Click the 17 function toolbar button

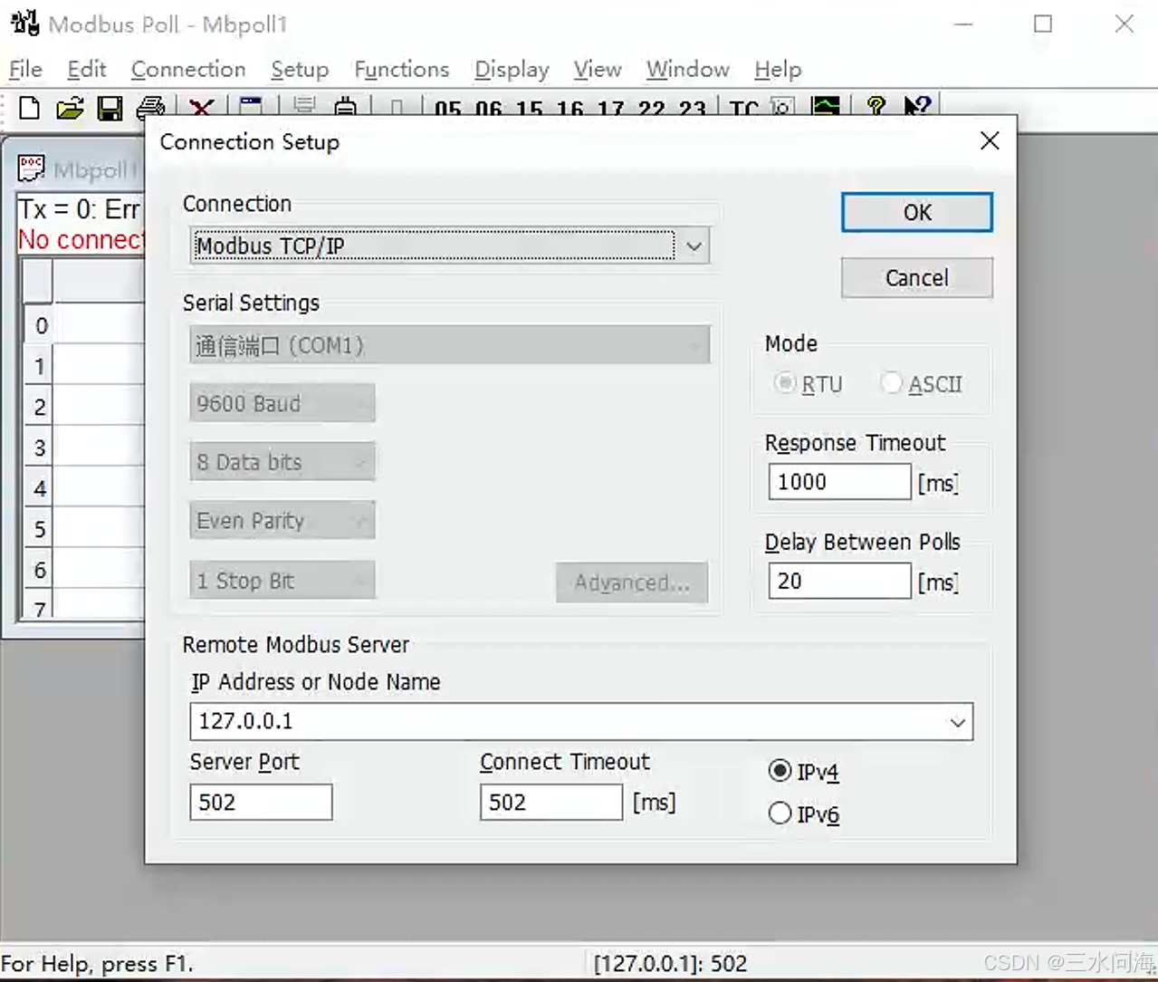click(x=611, y=109)
